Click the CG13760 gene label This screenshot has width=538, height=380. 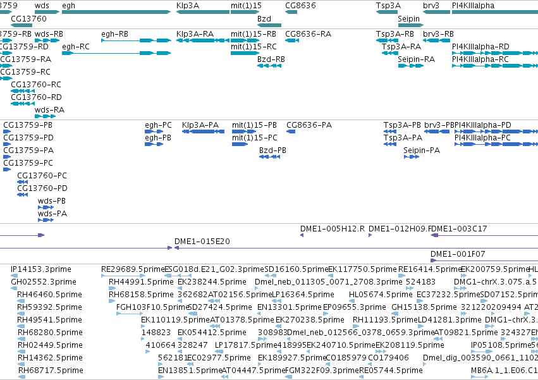[28, 18]
